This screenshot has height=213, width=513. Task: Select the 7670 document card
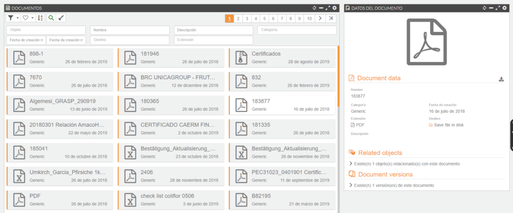[x=60, y=82]
